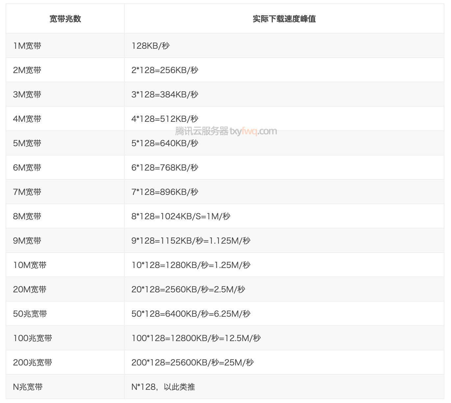Select the 200*128=25600KB/秒=25M/秒 cell
The height and width of the screenshot is (403, 451).
point(192,363)
